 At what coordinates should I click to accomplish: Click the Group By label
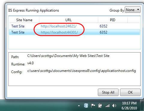click(117, 10)
